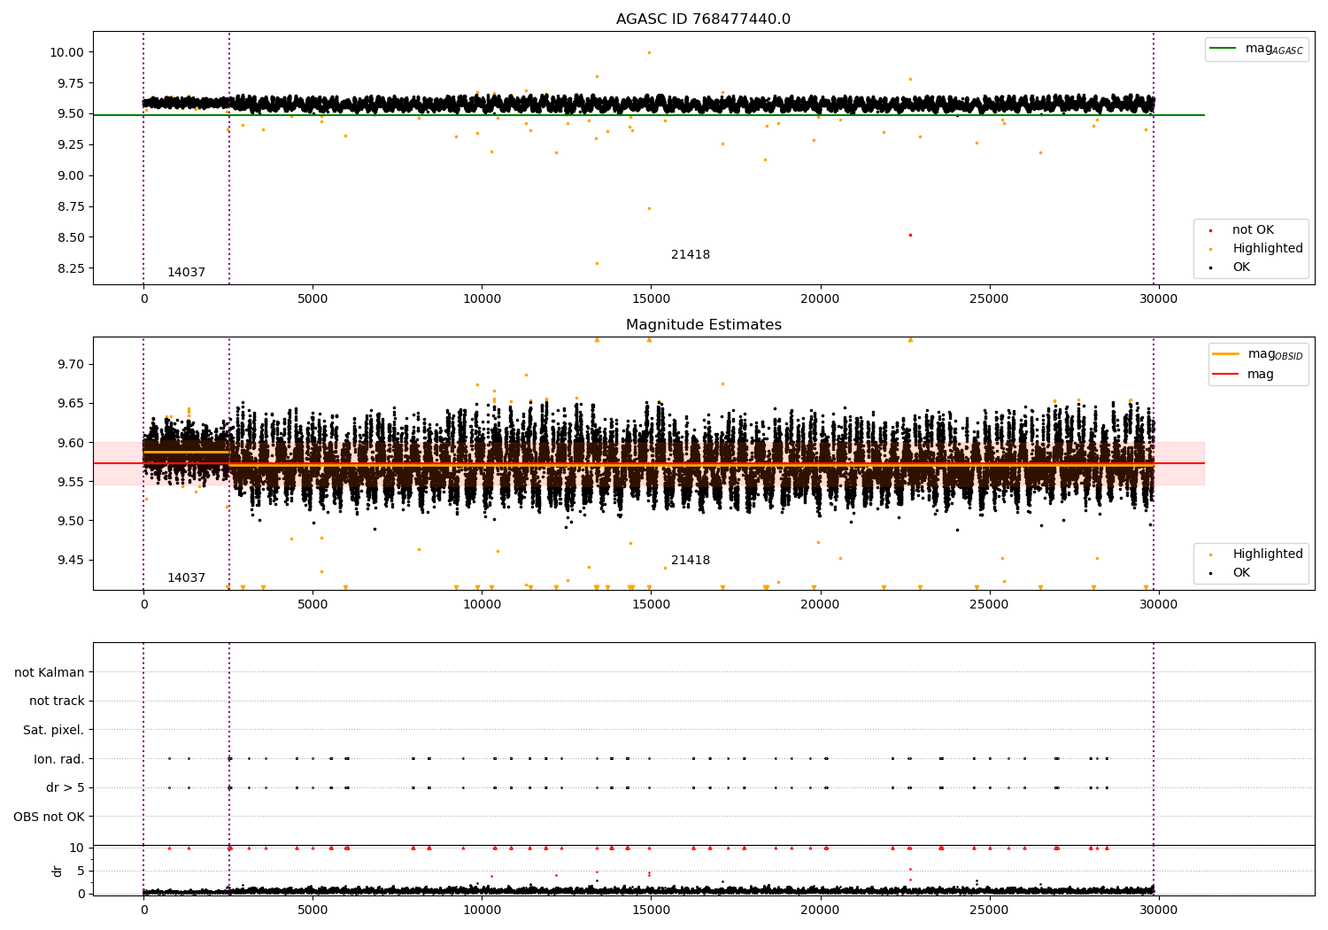Select 'Highlighted' in the Magnitude Estimates legend
This screenshot has height=930, width=1328.
pyautogui.click(x=1256, y=554)
